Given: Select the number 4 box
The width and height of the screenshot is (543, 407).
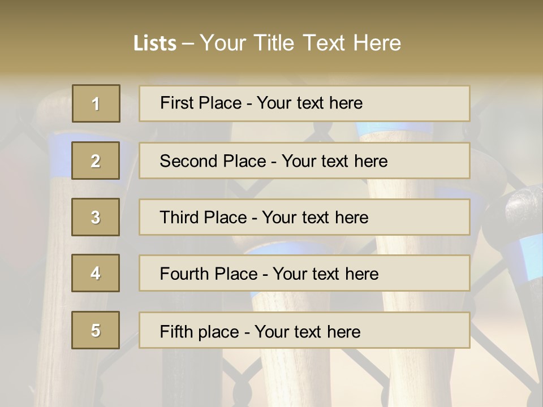Looking at the screenshot, I should [x=96, y=273].
